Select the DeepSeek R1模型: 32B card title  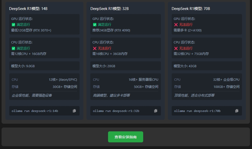click(109, 9)
